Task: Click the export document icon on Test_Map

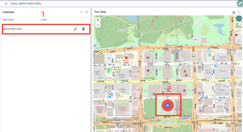Action: [234, 12]
